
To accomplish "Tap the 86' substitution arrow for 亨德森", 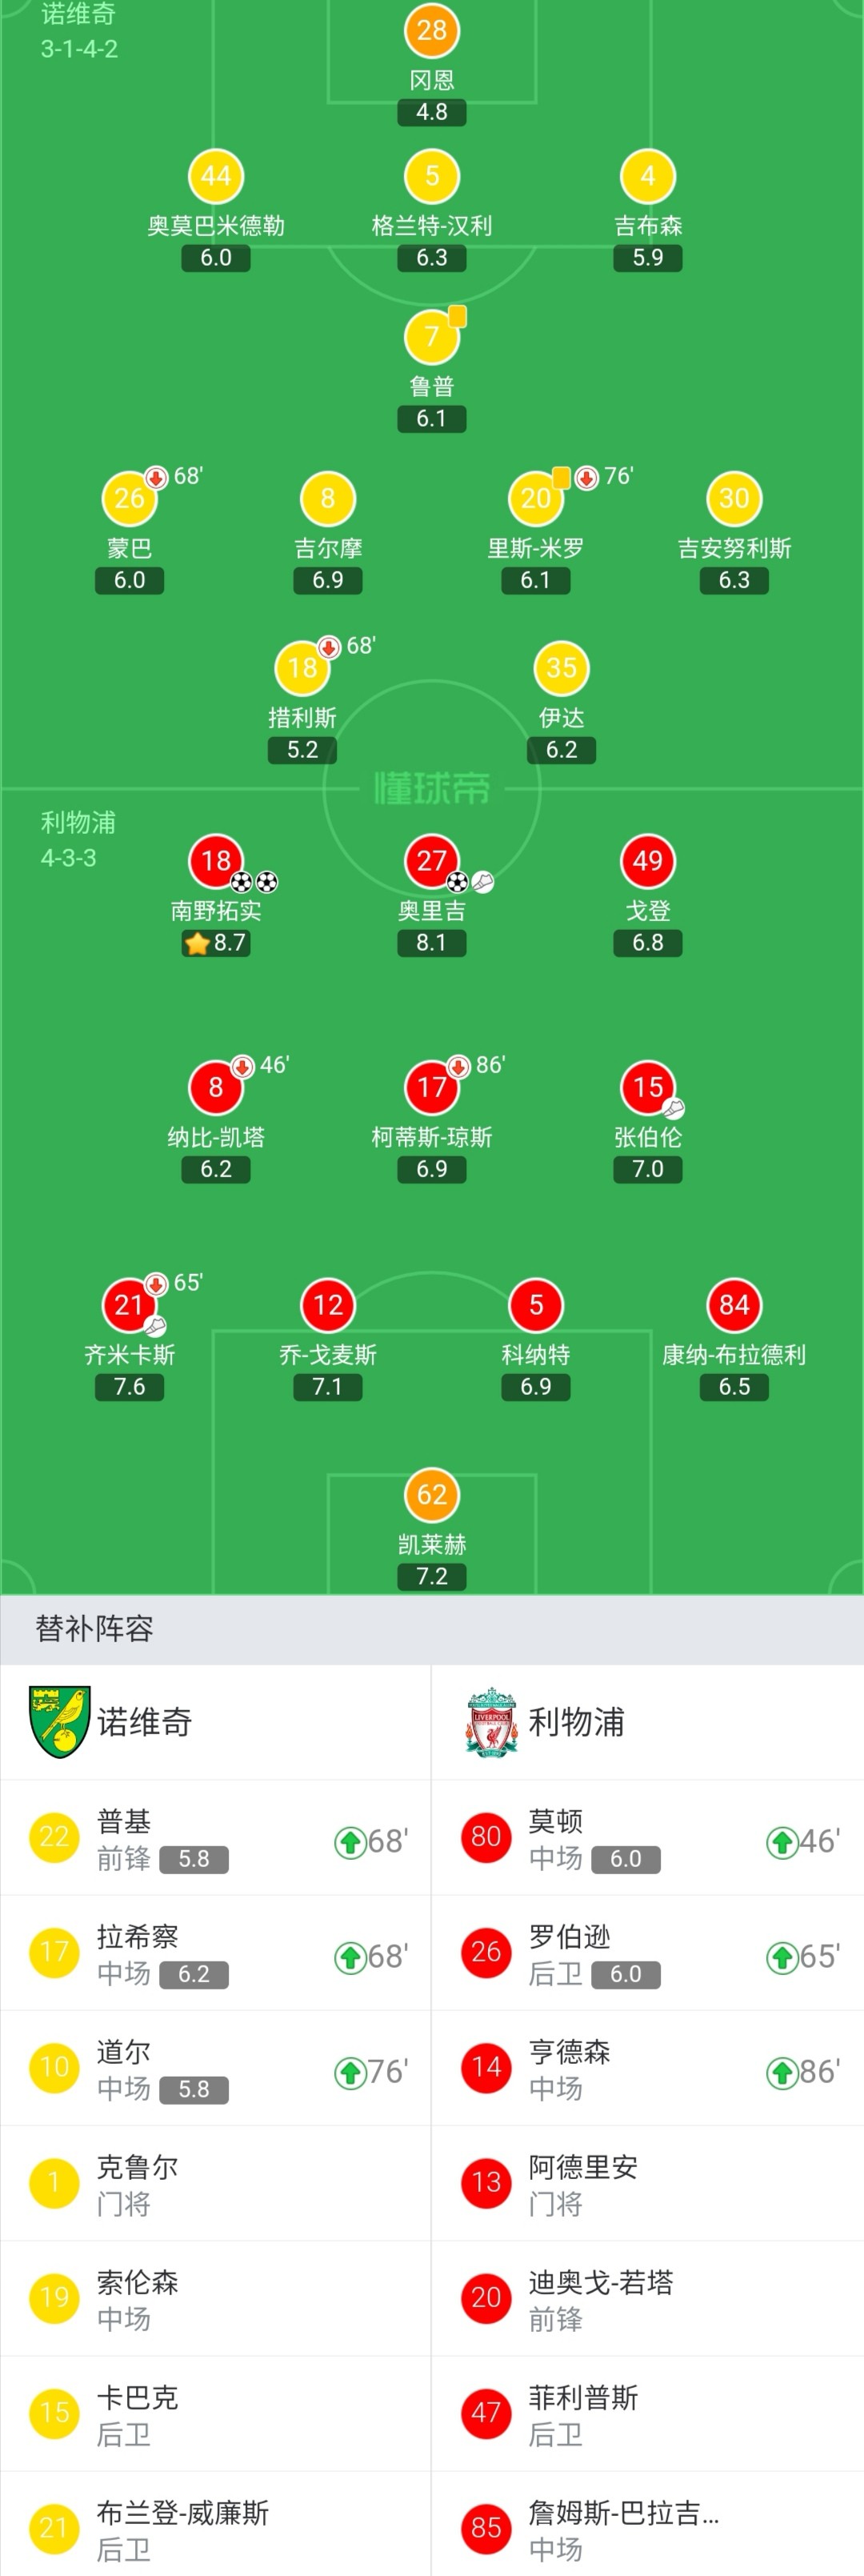I will point(781,2073).
